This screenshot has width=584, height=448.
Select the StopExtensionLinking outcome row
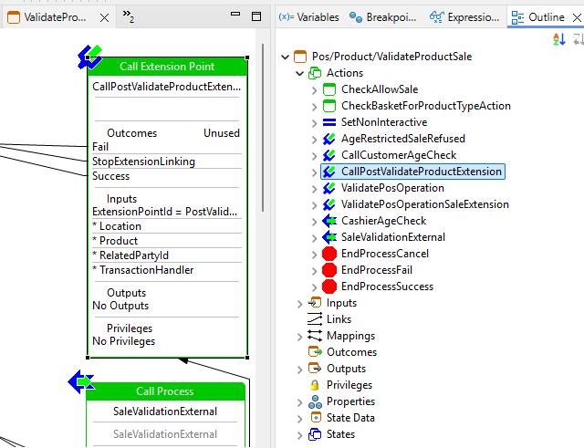pyautogui.click(x=167, y=161)
